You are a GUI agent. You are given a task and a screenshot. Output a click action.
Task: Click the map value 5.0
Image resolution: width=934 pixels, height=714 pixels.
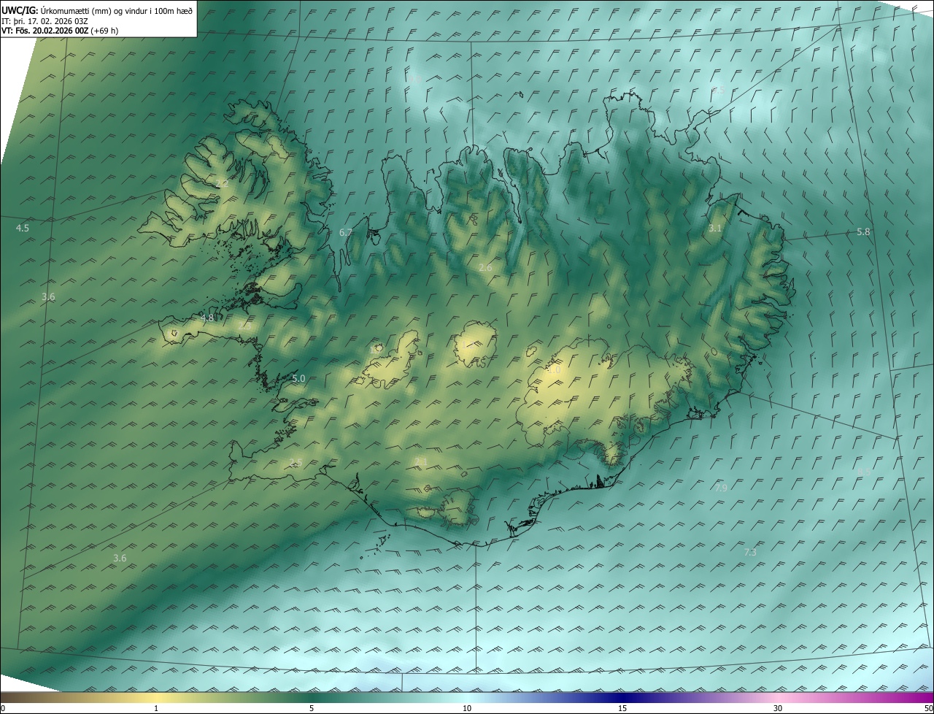point(298,379)
